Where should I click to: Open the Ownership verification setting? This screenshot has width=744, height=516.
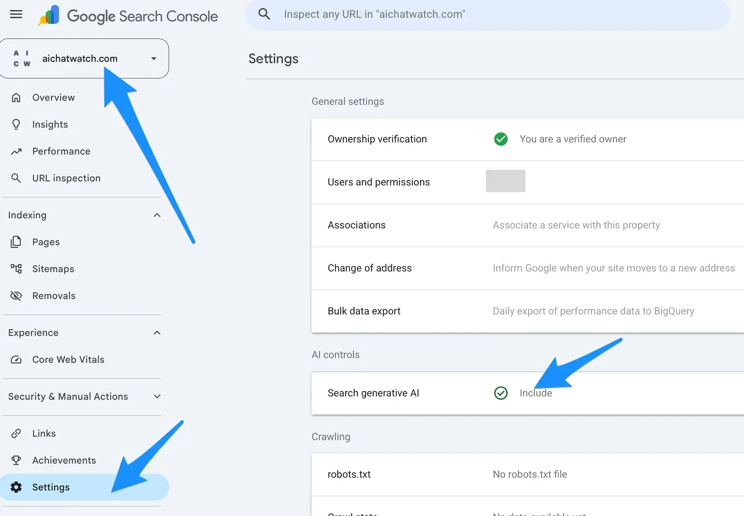click(528, 139)
